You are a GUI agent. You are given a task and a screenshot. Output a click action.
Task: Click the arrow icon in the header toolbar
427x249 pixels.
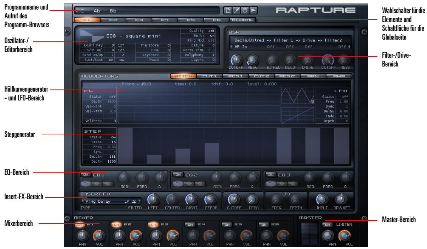pyautogui.click(x=253, y=11)
